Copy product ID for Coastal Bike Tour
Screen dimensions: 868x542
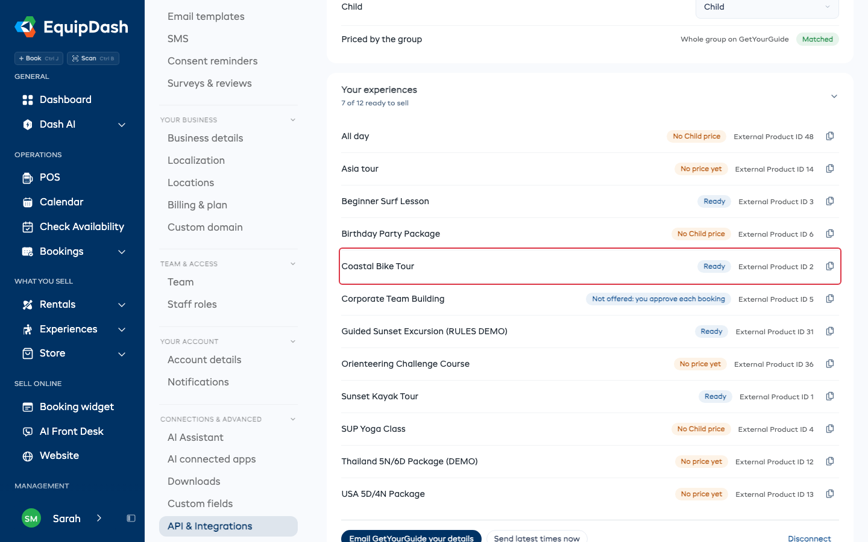(830, 266)
